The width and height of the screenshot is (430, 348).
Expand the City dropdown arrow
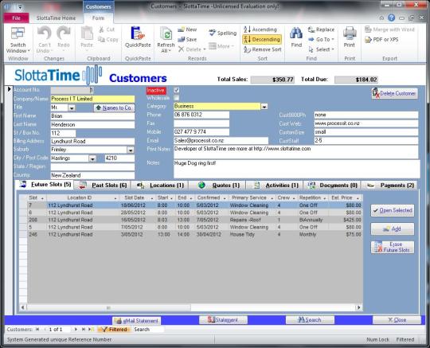pos(92,158)
